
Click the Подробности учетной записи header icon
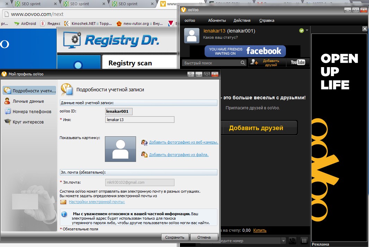coord(67,89)
